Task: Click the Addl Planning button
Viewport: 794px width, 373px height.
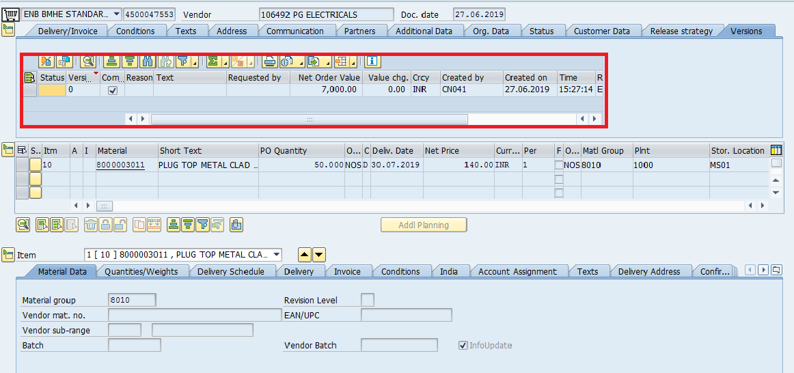Action: click(424, 225)
